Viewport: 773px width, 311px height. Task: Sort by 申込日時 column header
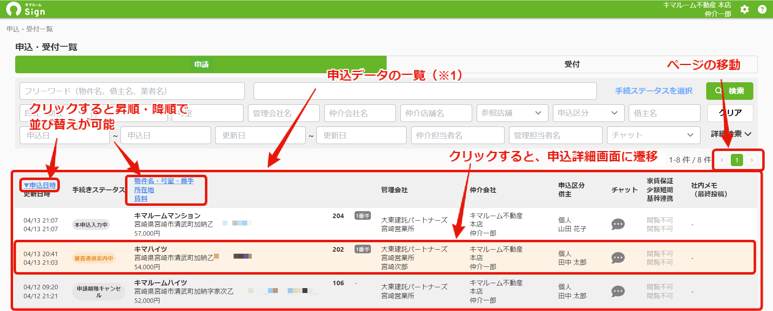(x=40, y=185)
